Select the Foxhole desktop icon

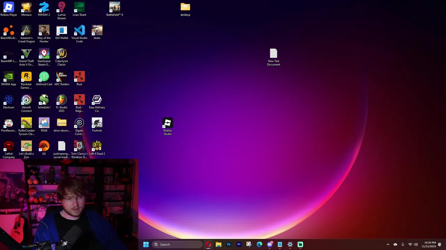[97, 125]
